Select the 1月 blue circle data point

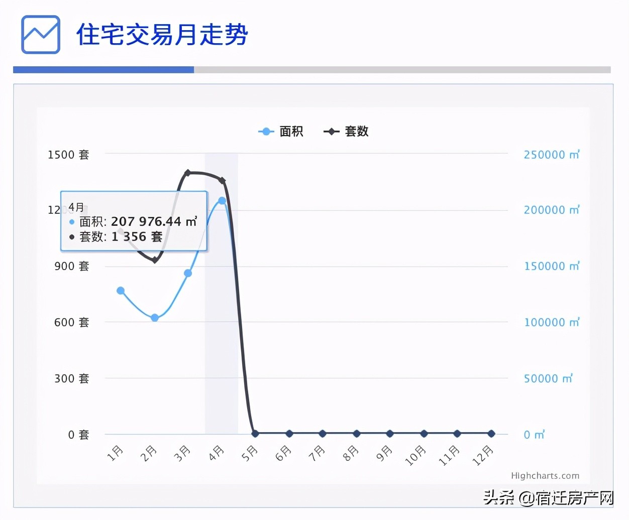[120, 290]
